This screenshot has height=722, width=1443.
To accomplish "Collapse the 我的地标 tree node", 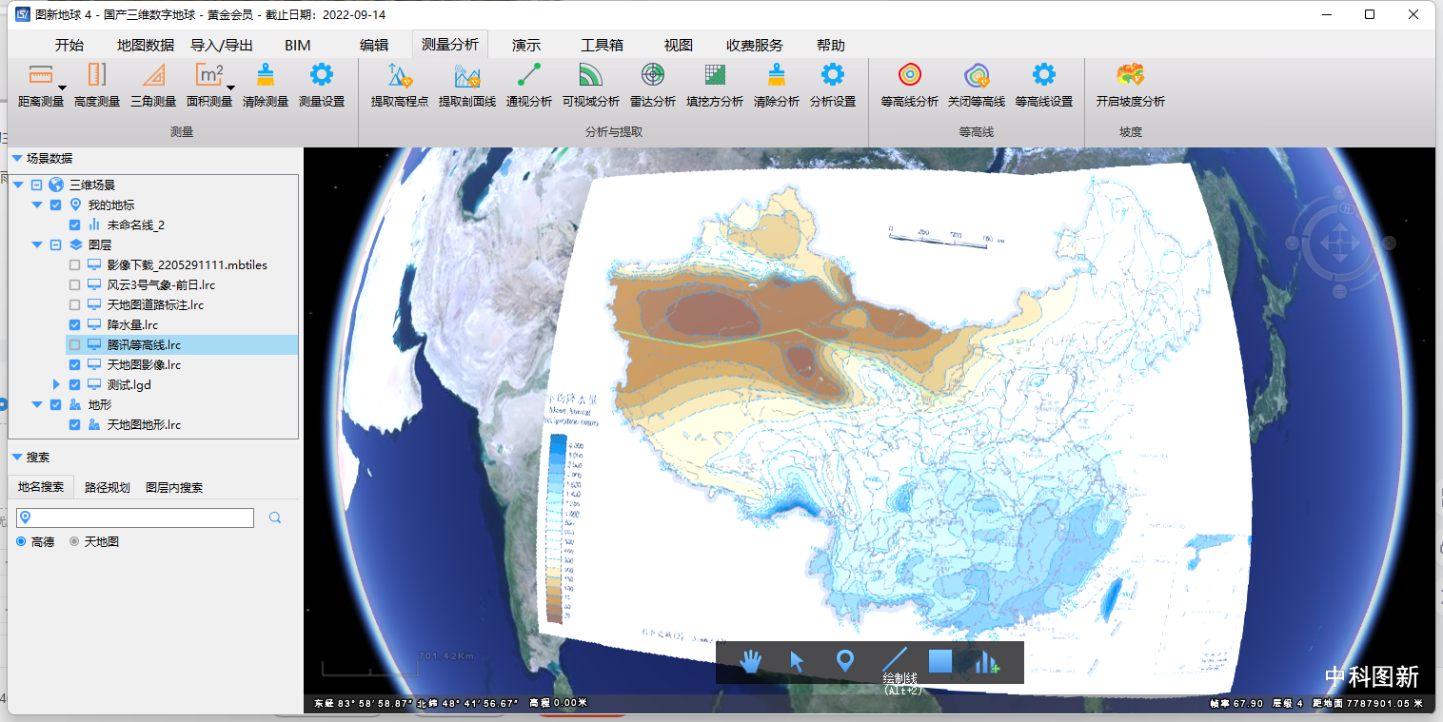I will [37, 205].
